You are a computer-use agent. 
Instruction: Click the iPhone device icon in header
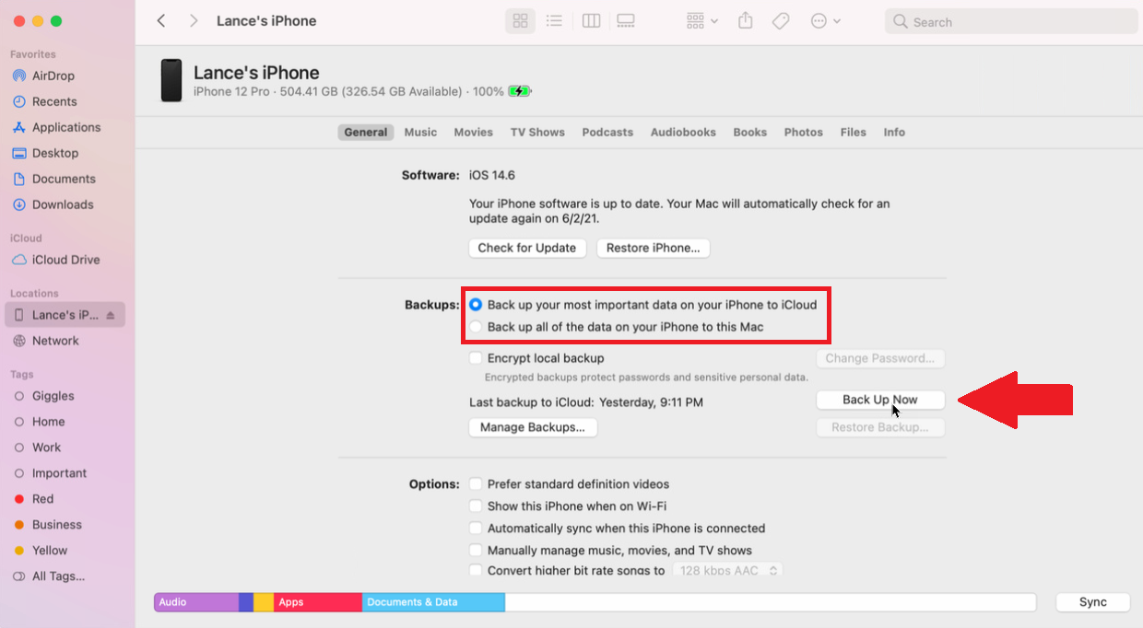point(171,80)
